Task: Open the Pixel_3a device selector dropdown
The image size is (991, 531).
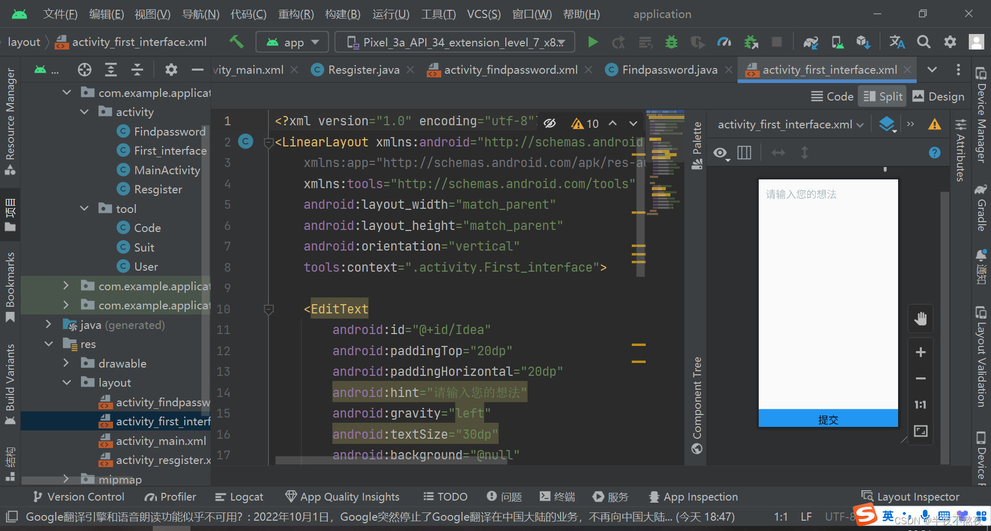Action: (454, 42)
